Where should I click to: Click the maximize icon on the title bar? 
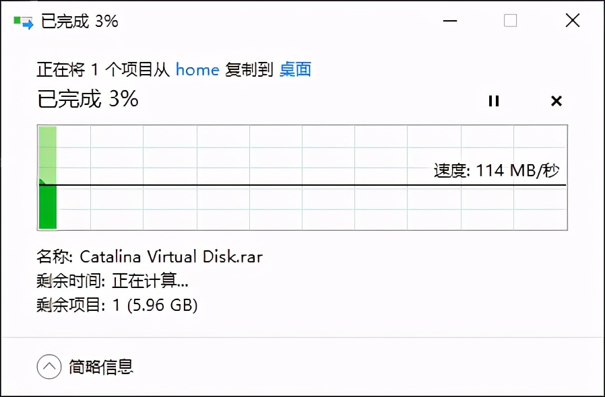(510, 21)
